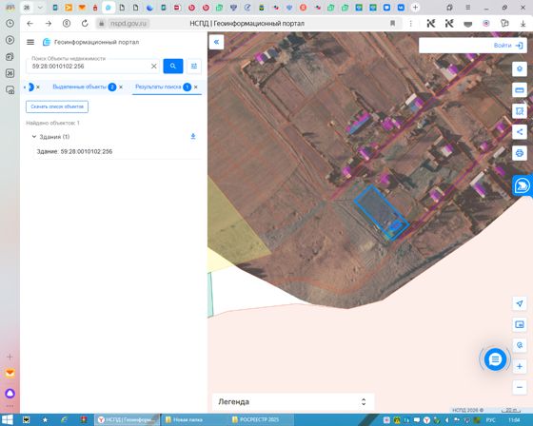This screenshot has width=533, height=426.
Task: Collapse the side panel with double-chevron
Action: click(x=217, y=42)
